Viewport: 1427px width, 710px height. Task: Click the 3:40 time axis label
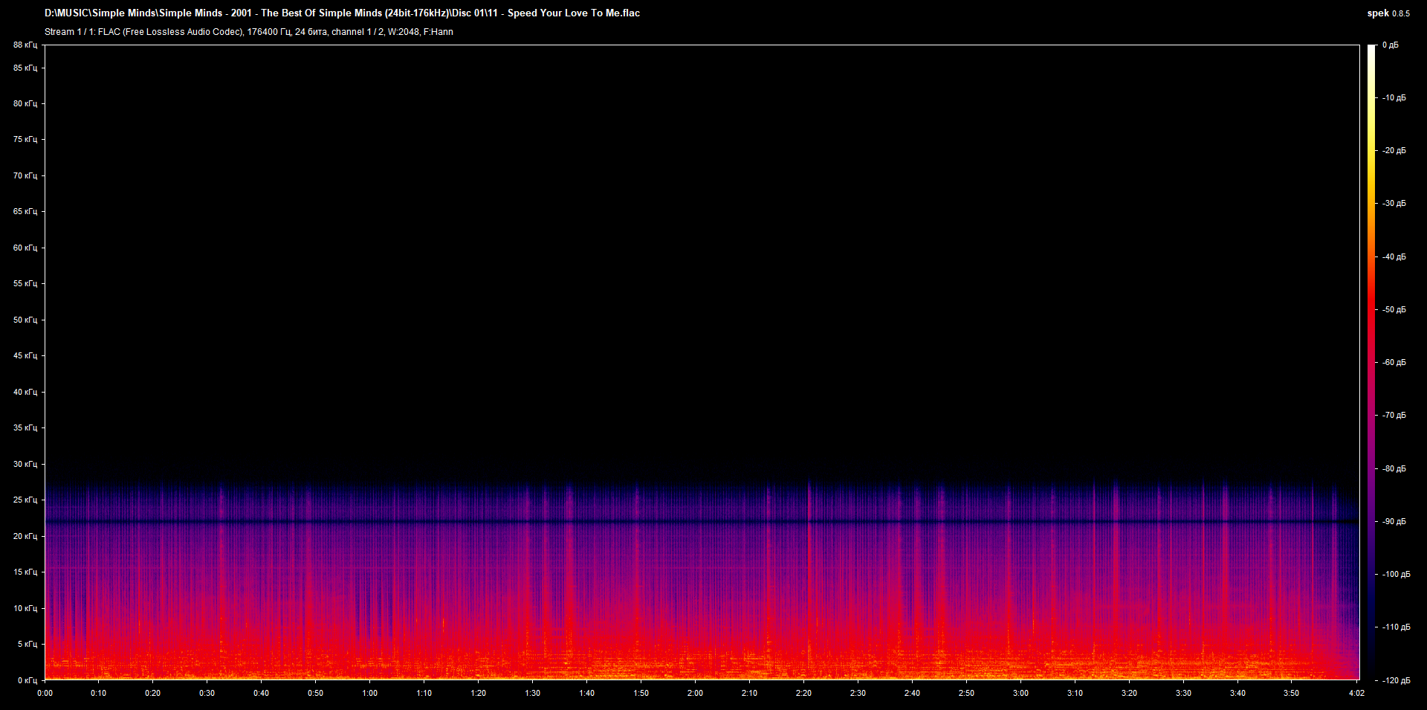click(1237, 693)
